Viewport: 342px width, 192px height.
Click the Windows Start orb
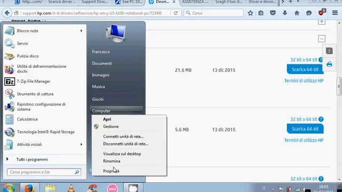(x=9, y=188)
